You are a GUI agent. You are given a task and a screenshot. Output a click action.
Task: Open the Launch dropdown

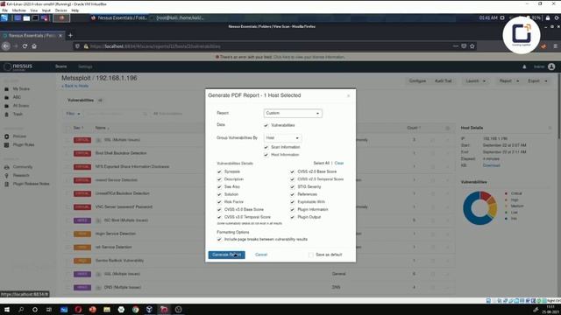coord(475,81)
